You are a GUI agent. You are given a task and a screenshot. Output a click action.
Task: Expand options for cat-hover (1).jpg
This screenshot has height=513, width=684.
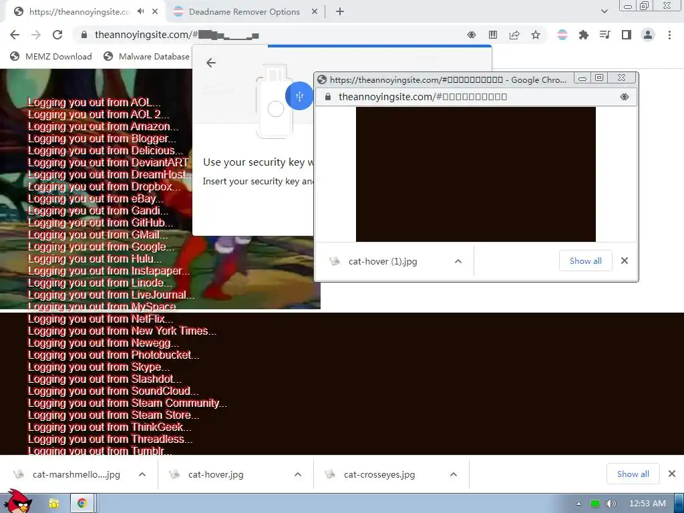click(x=458, y=261)
